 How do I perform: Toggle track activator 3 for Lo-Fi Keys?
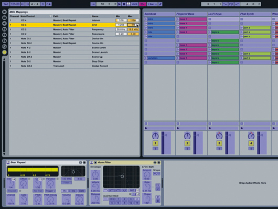click(x=219, y=143)
